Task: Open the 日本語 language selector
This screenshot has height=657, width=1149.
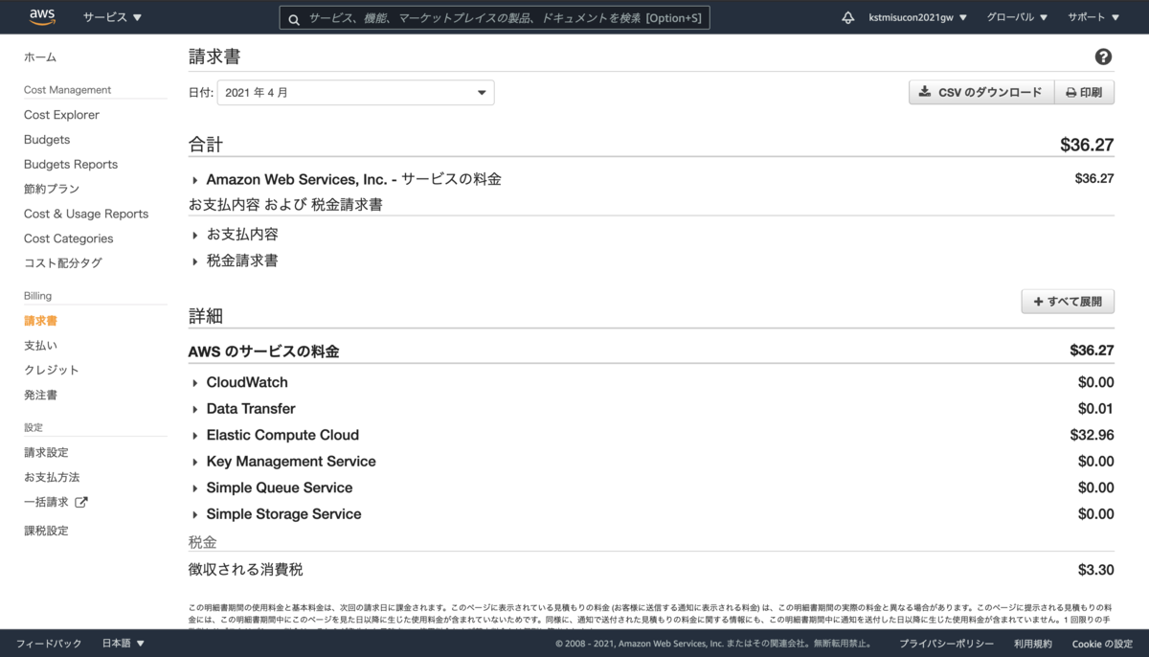Action: click(124, 644)
